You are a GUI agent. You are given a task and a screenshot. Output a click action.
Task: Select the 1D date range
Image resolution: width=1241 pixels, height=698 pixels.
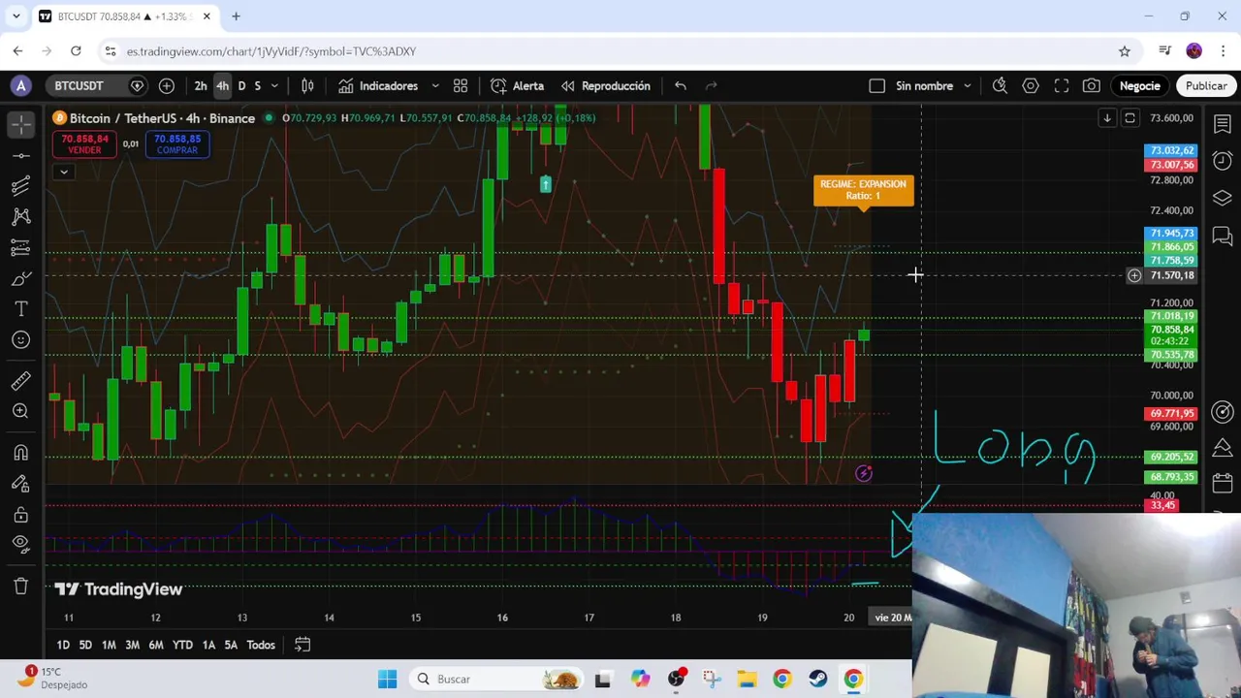(x=63, y=645)
